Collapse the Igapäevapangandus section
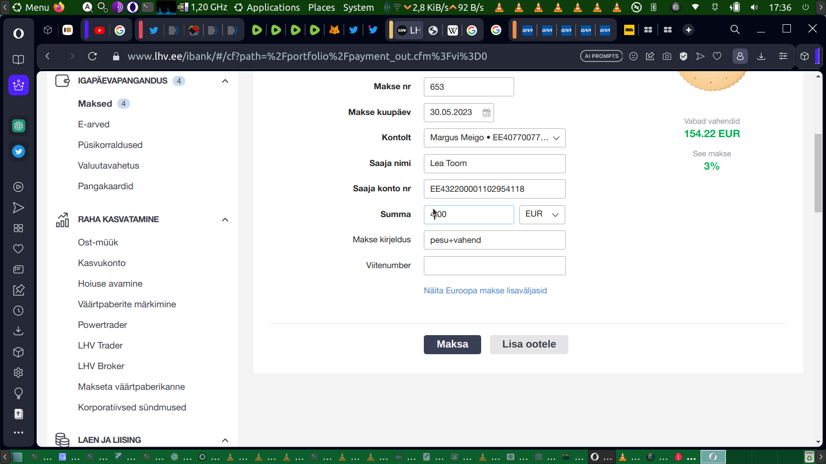This screenshot has width=826, height=464. tap(225, 81)
